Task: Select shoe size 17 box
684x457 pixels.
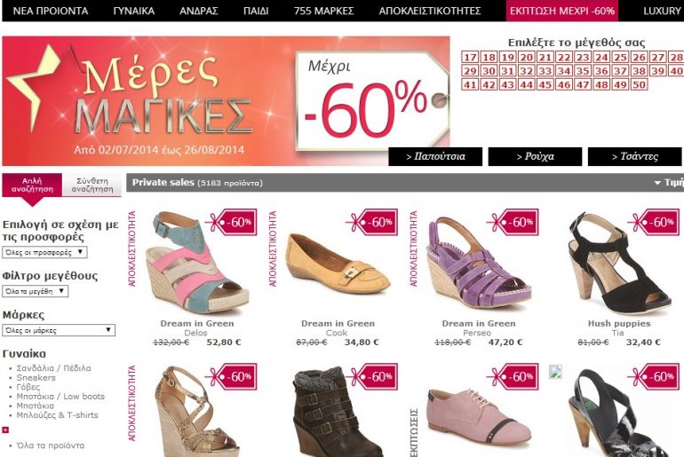Action: (x=470, y=57)
